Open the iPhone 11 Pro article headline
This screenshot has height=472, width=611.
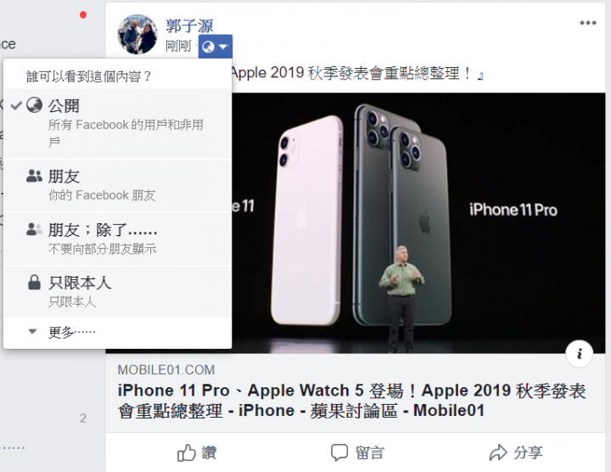click(x=351, y=401)
